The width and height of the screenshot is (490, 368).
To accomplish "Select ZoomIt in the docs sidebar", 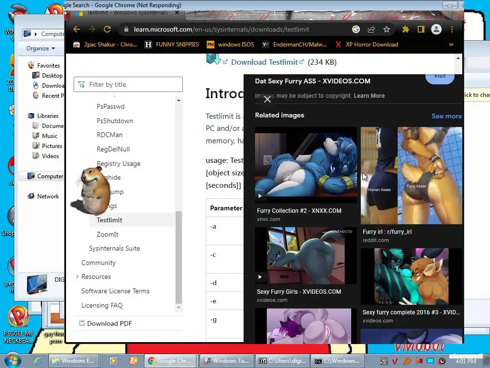I will pos(108,234).
